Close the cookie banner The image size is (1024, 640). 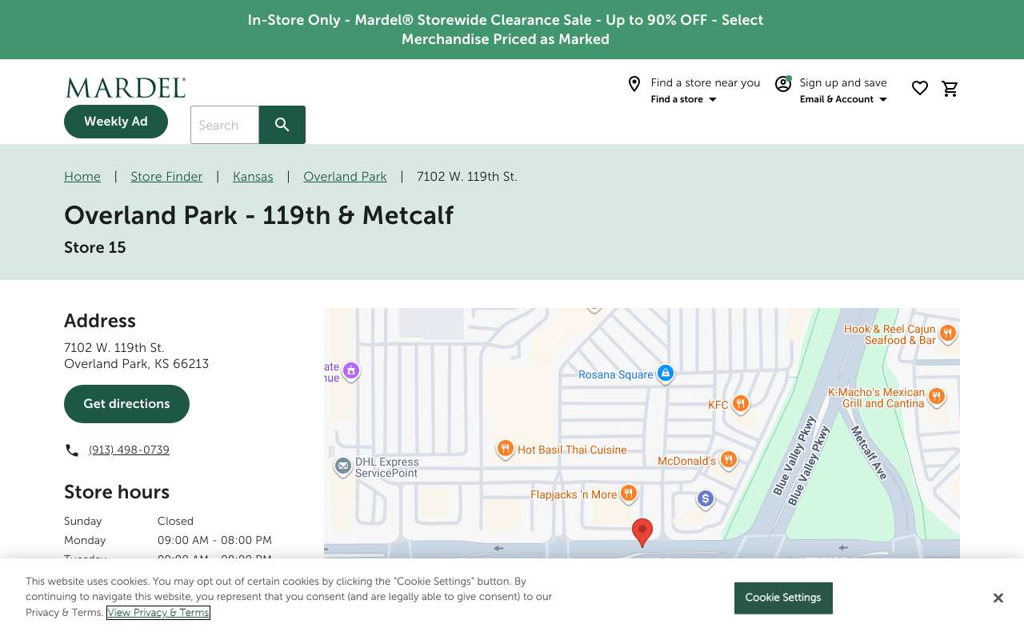[x=998, y=598]
